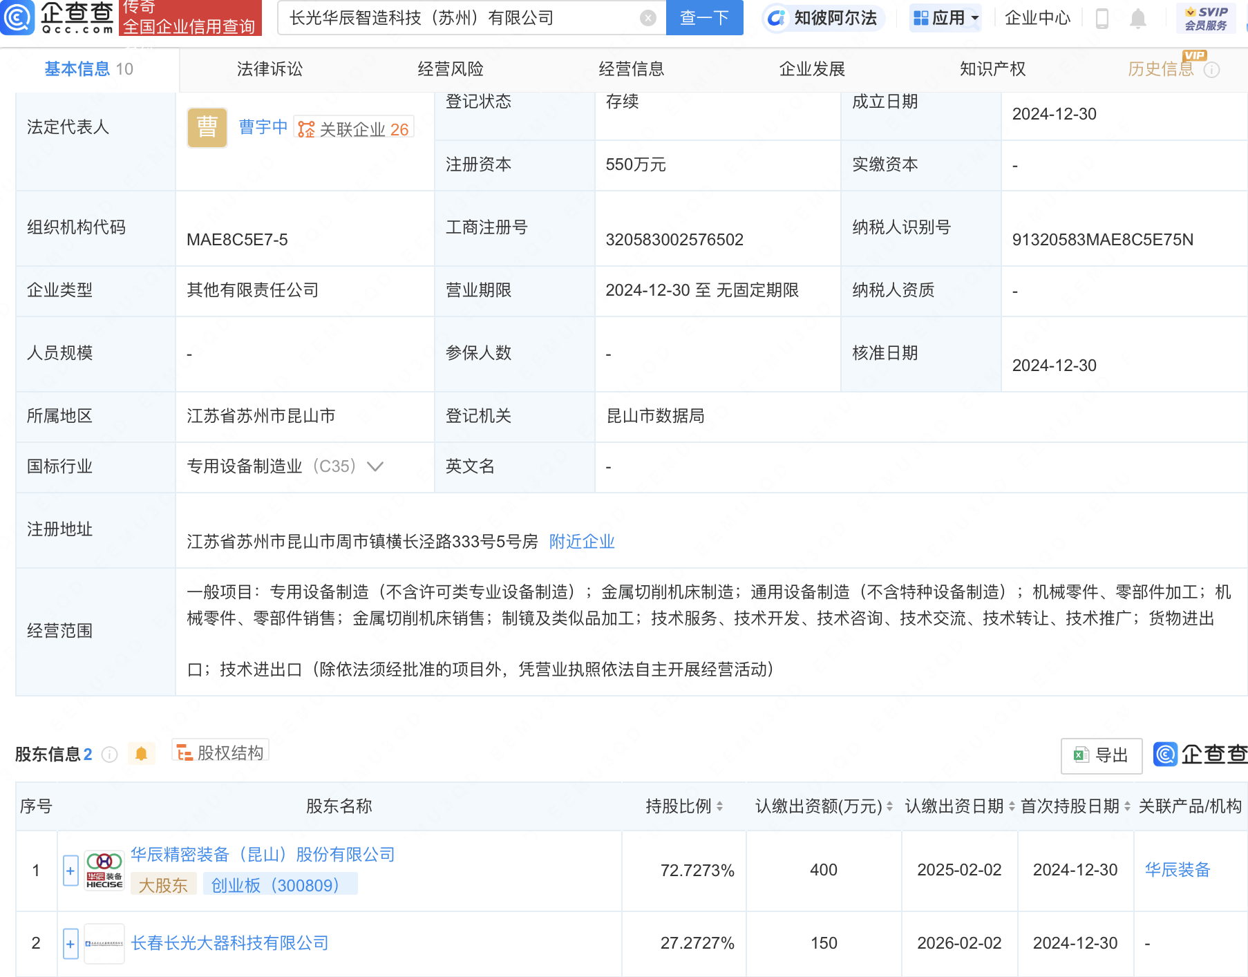Click 导出 export button
Screen dimensions: 1248x977
click(x=1101, y=756)
